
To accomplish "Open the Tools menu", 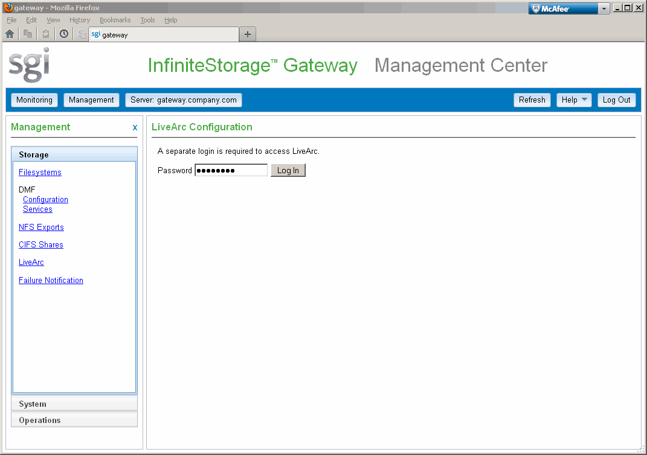I will coord(147,20).
